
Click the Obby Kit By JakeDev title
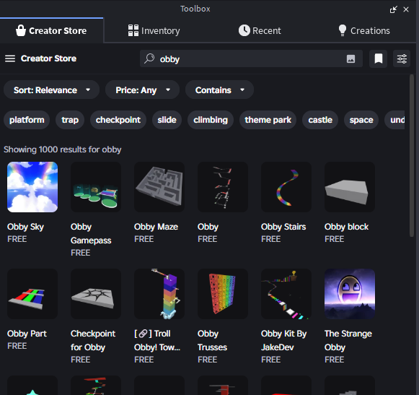(284, 340)
